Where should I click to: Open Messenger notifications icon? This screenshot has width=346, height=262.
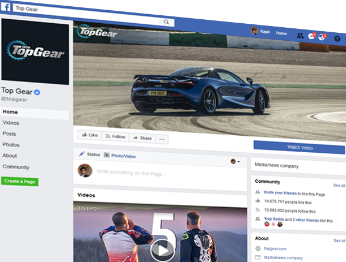312,36
